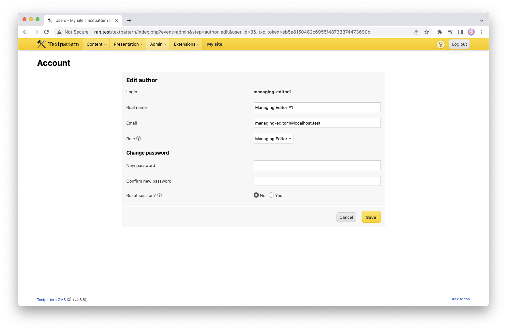The width and height of the screenshot is (507, 330).
Task: Expand the Presentation menu
Action: click(x=128, y=44)
